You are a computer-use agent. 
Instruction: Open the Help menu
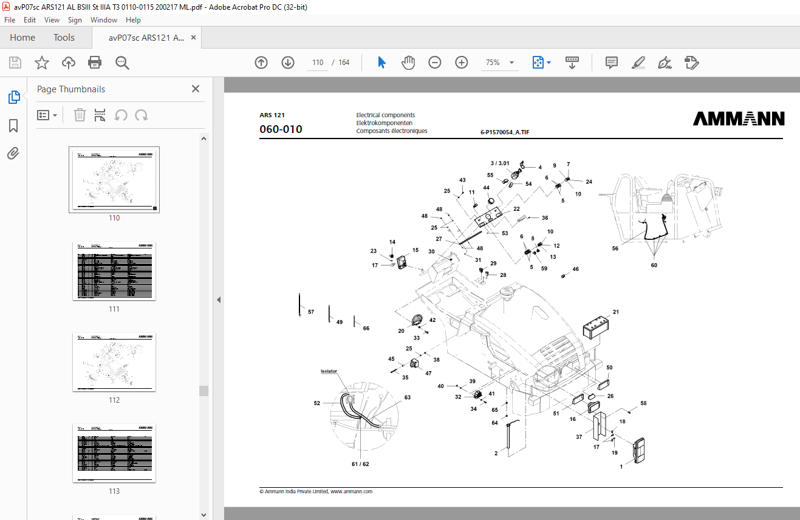pos(133,20)
